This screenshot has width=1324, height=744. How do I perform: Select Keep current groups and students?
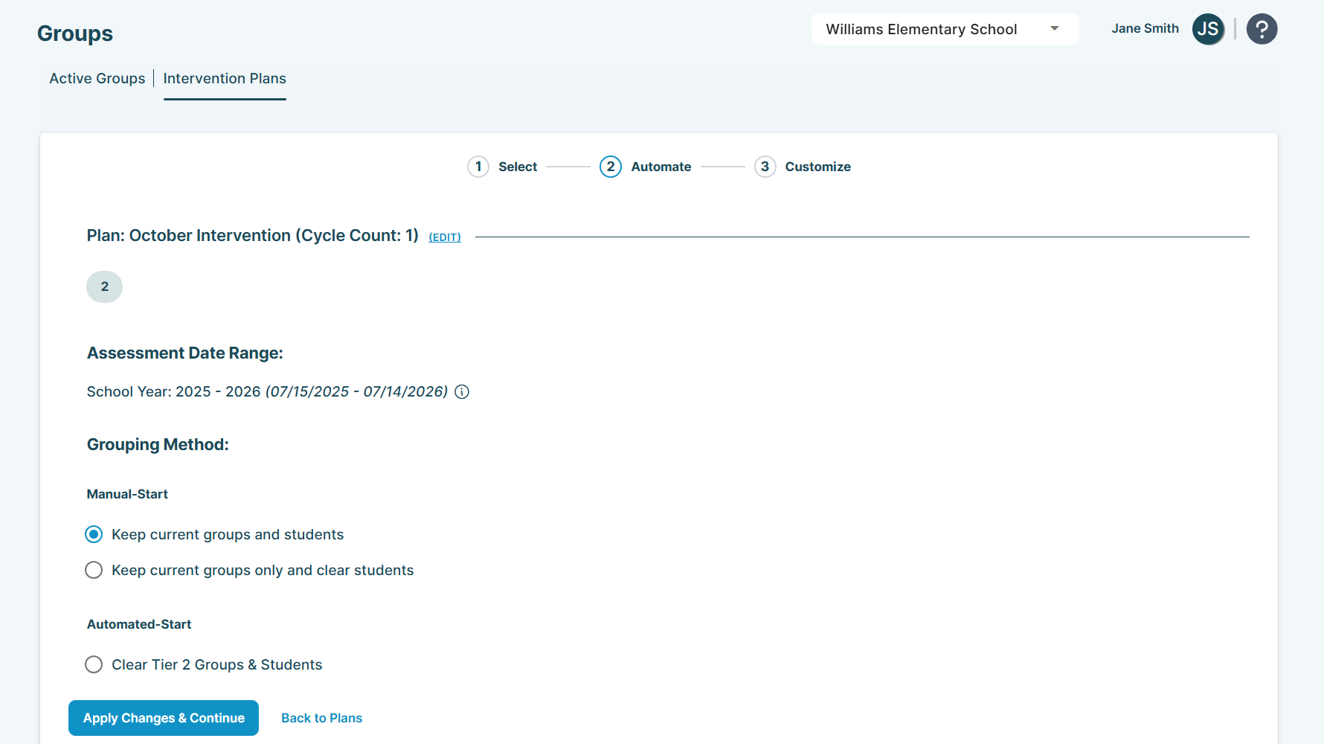click(x=94, y=534)
